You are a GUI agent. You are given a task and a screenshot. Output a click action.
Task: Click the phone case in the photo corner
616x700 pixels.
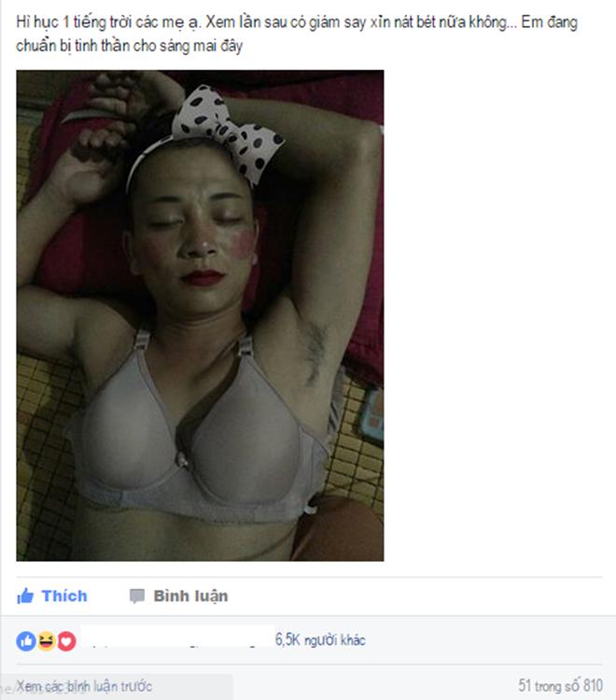tap(372, 415)
